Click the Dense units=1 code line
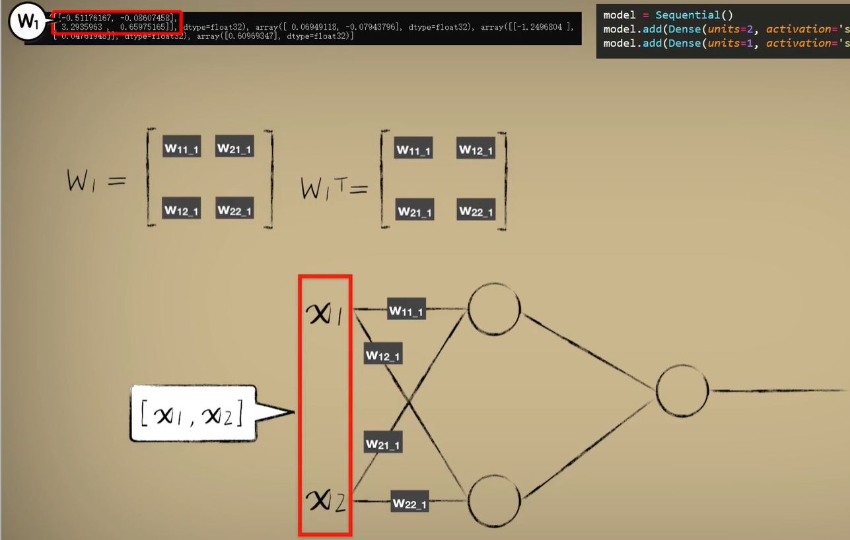The height and width of the screenshot is (540, 850). click(x=726, y=44)
